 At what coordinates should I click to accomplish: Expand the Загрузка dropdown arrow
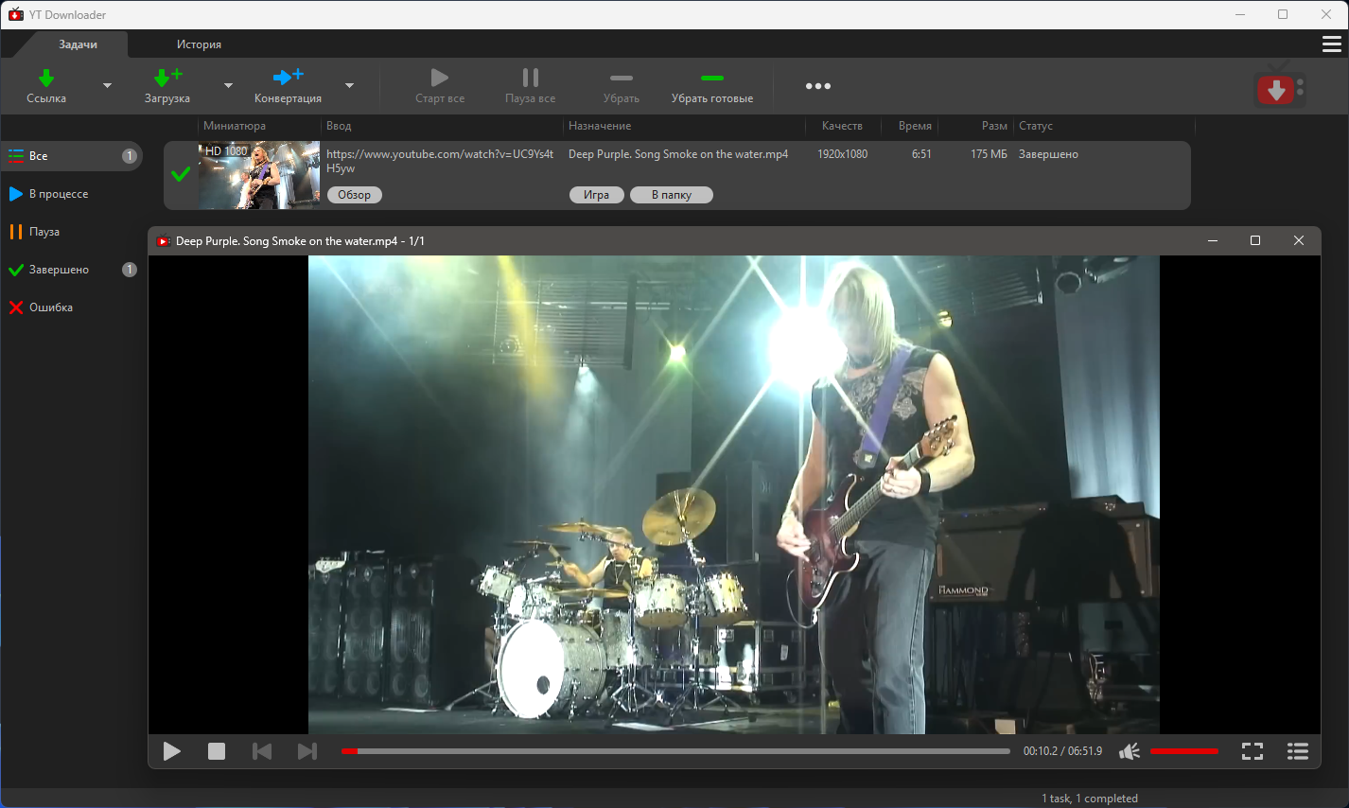coord(228,86)
